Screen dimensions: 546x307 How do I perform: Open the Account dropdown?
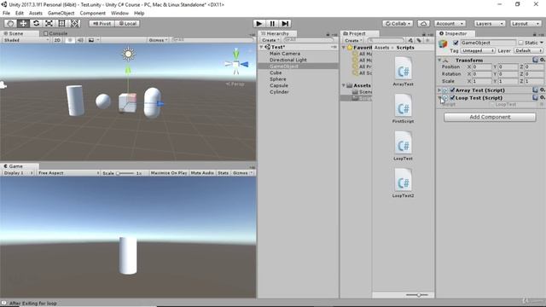click(x=450, y=23)
